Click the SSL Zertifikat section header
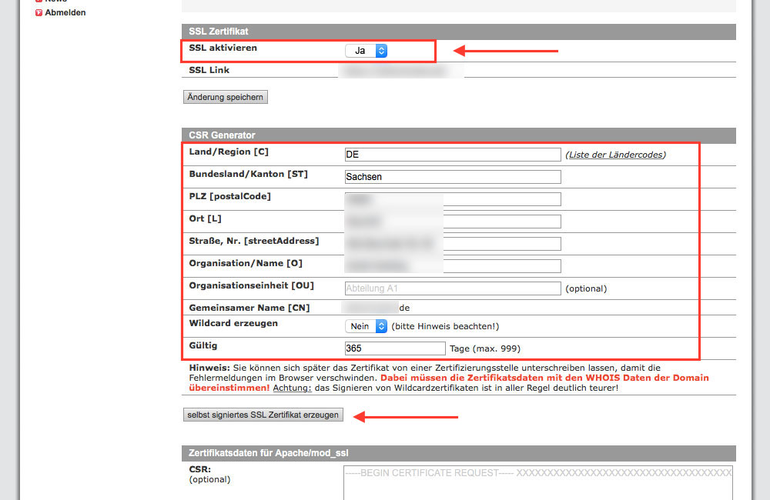This screenshot has height=500, width=770. (x=459, y=32)
